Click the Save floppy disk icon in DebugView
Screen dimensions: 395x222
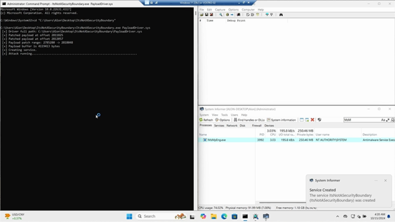coord(206,15)
